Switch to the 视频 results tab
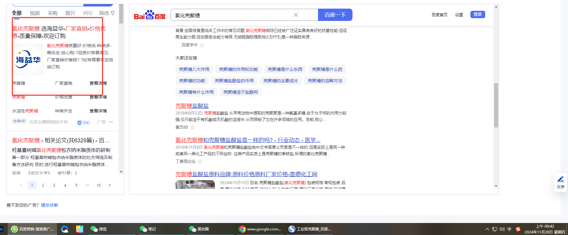 [35, 13]
